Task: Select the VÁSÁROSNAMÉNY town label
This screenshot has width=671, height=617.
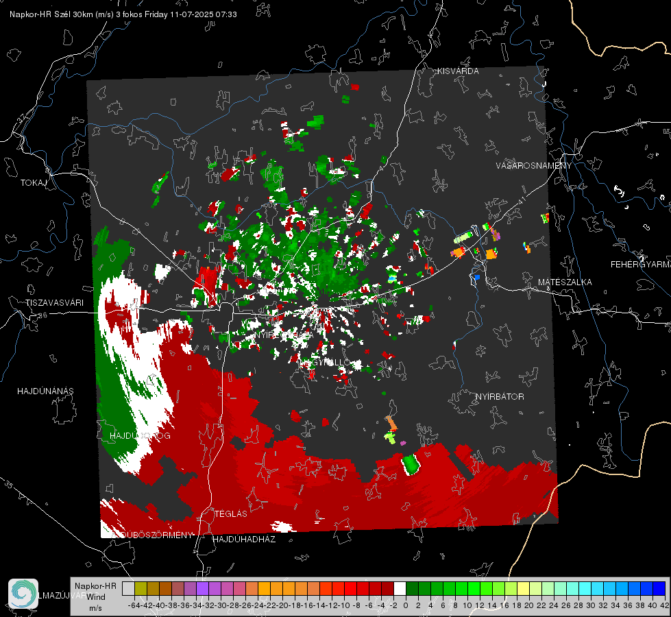Action: pyautogui.click(x=534, y=166)
